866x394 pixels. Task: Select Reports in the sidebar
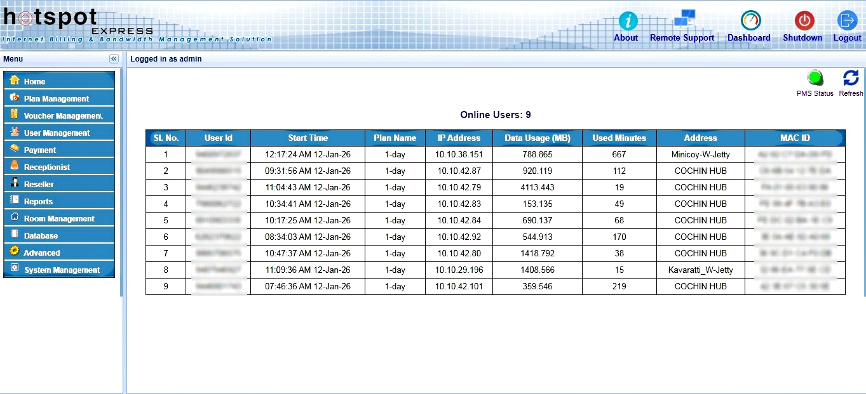coord(38,201)
